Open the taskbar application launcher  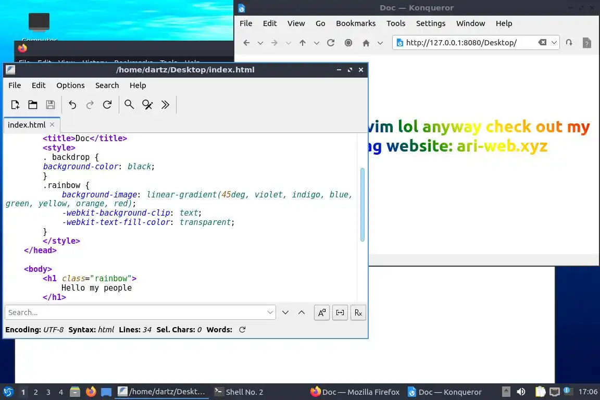tap(8, 392)
